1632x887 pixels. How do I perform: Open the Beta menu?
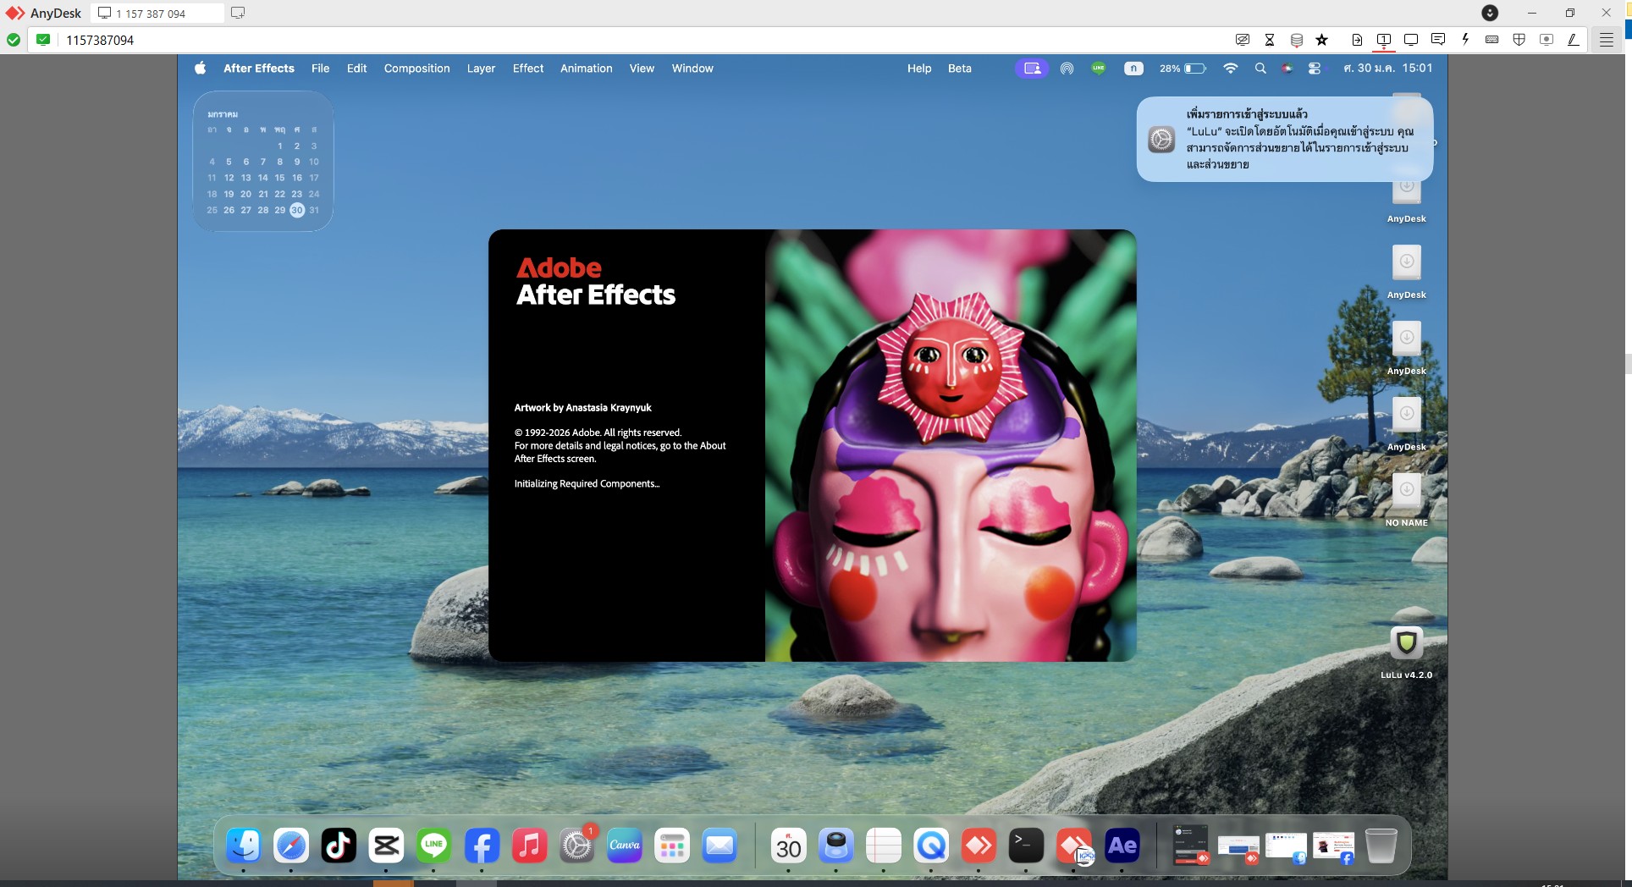tap(960, 69)
